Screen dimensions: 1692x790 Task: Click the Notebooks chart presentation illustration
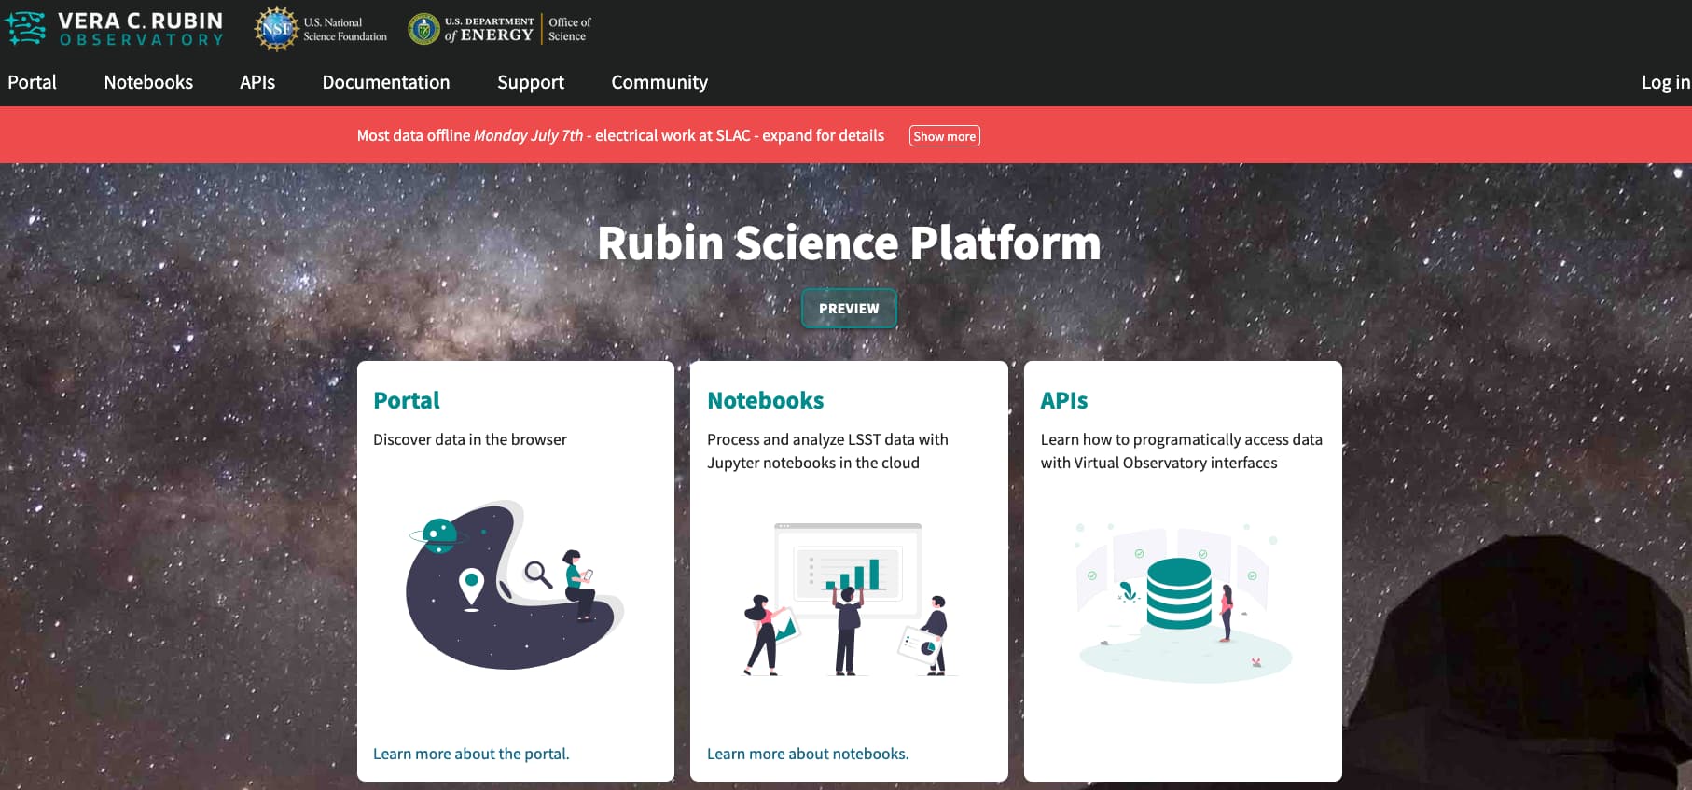849,599
